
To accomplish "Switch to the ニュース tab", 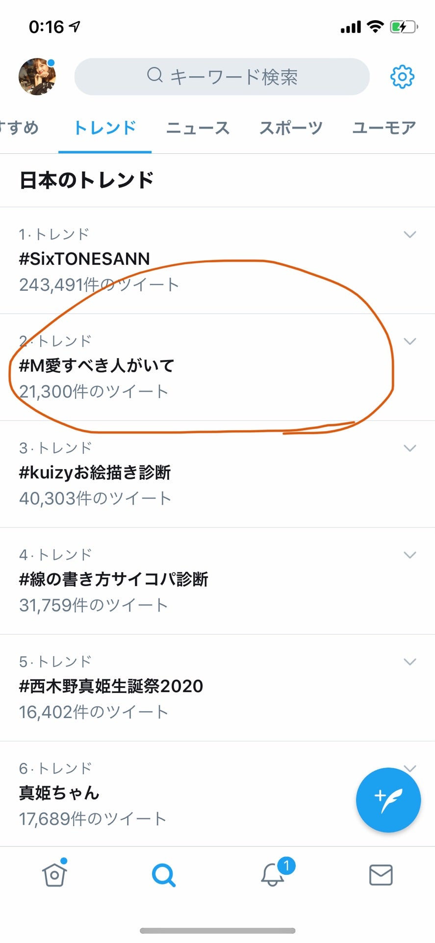I will [x=198, y=128].
